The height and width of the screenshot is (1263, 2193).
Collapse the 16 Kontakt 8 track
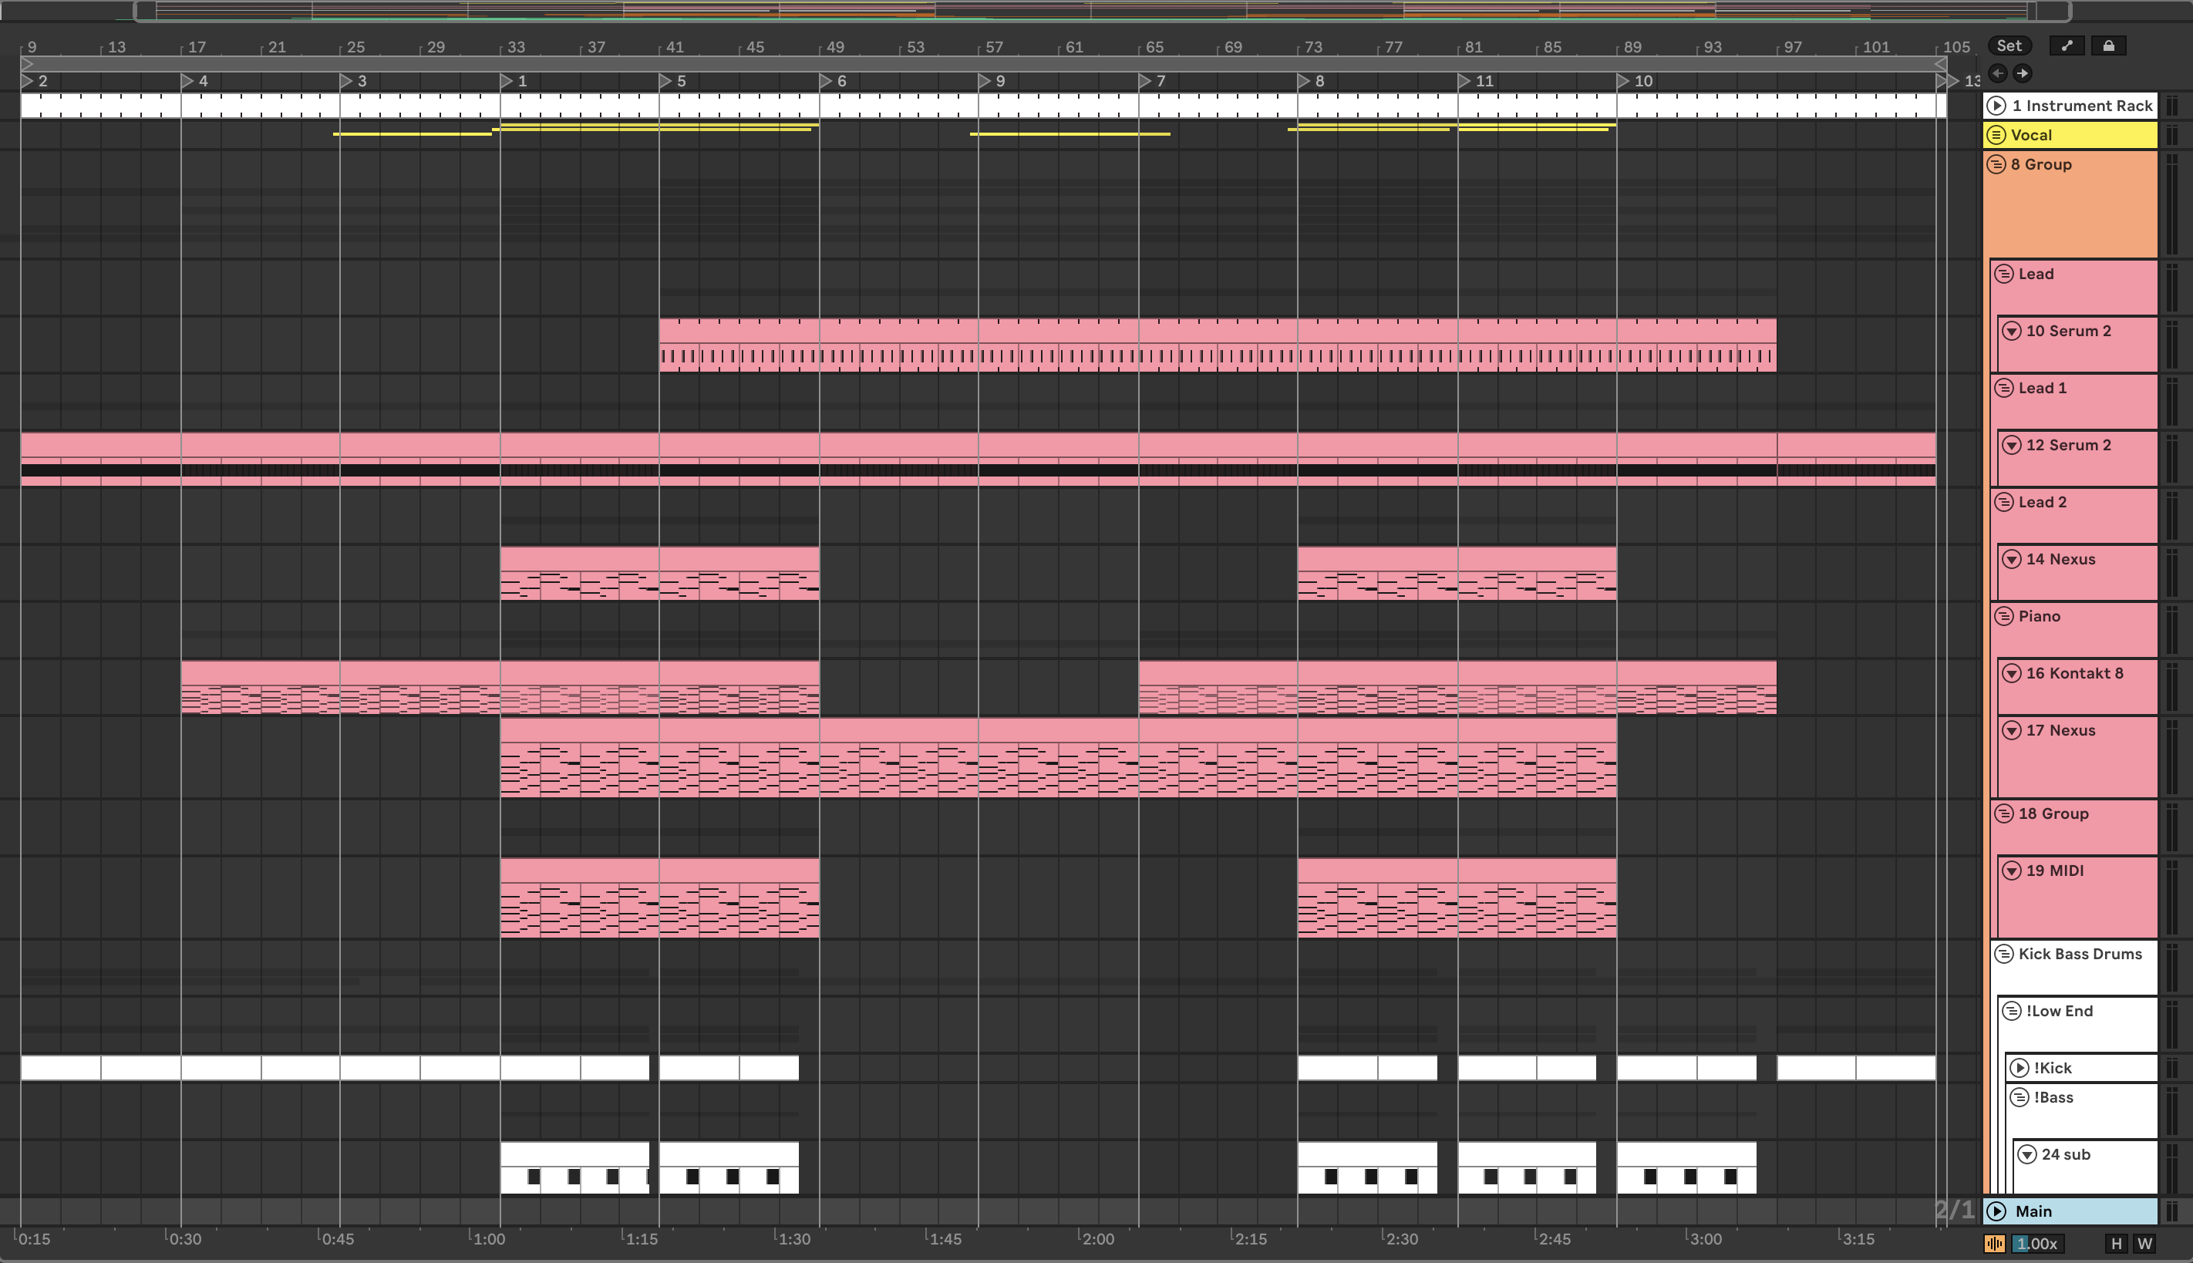pyautogui.click(x=2012, y=674)
